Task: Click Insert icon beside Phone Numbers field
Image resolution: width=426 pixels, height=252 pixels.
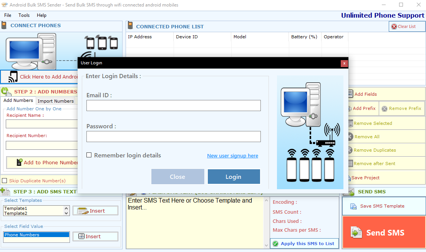Action: tap(81, 237)
